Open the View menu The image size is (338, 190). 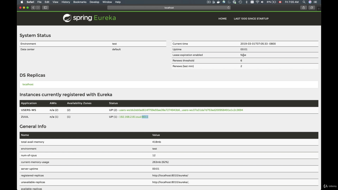55,2
